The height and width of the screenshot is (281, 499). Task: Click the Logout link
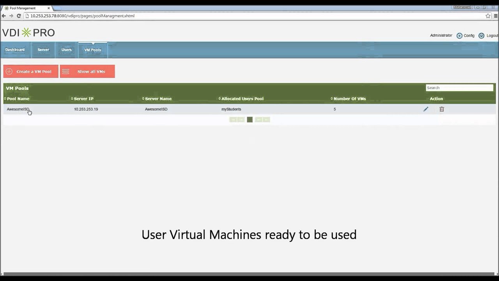(x=492, y=36)
